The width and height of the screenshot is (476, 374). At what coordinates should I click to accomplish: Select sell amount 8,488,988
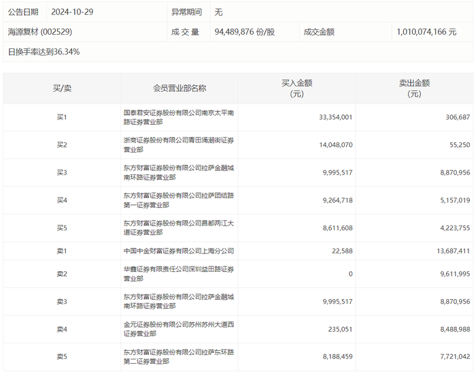point(455,329)
